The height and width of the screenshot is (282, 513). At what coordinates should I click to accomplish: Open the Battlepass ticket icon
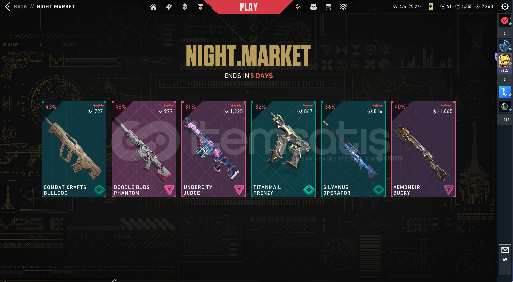[x=169, y=7]
